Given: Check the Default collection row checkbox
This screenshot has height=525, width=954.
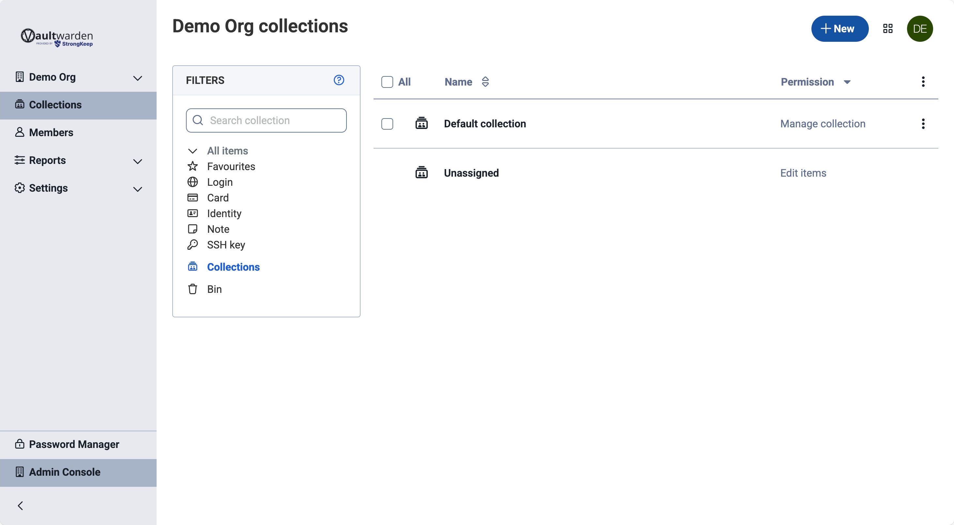Looking at the screenshot, I should click(x=387, y=124).
